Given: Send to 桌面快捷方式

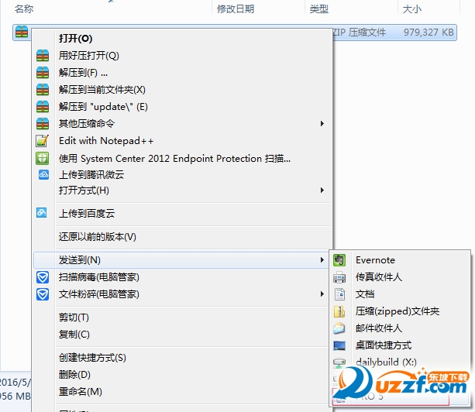Looking at the screenshot, I should [x=400, y=345].
